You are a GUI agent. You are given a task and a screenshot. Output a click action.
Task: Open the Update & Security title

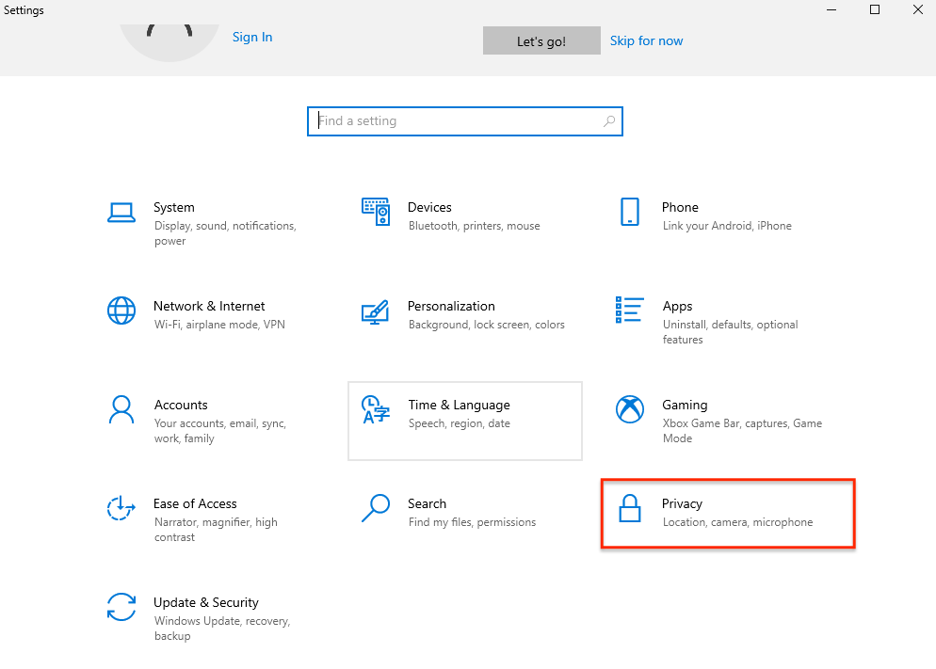click(x=206, y=602)
